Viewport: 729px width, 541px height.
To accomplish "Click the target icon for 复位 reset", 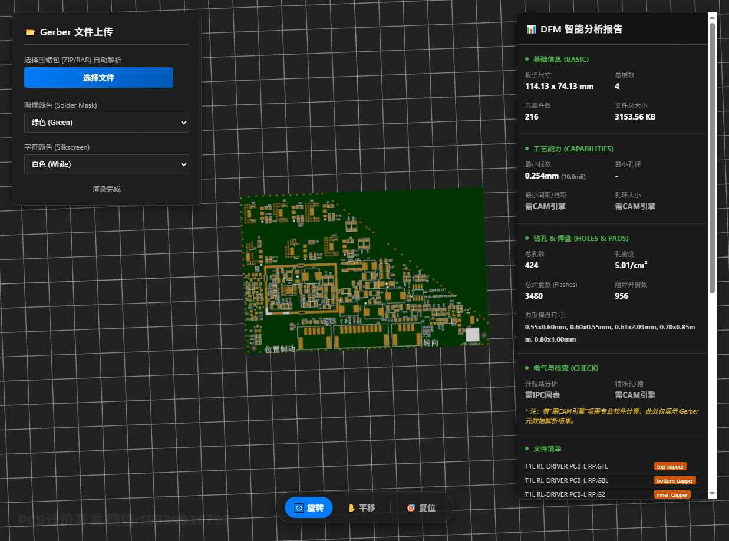I will 411,507.
